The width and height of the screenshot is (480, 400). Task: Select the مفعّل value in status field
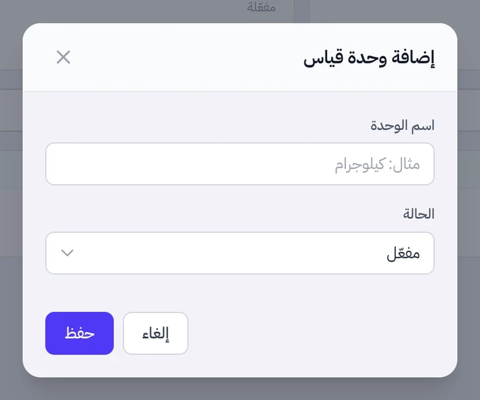403,254
